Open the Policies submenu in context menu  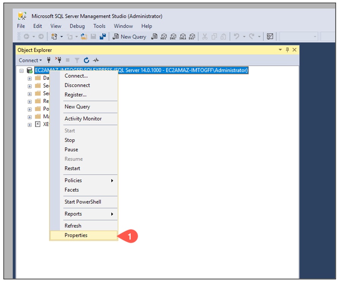tap(89, 180)
